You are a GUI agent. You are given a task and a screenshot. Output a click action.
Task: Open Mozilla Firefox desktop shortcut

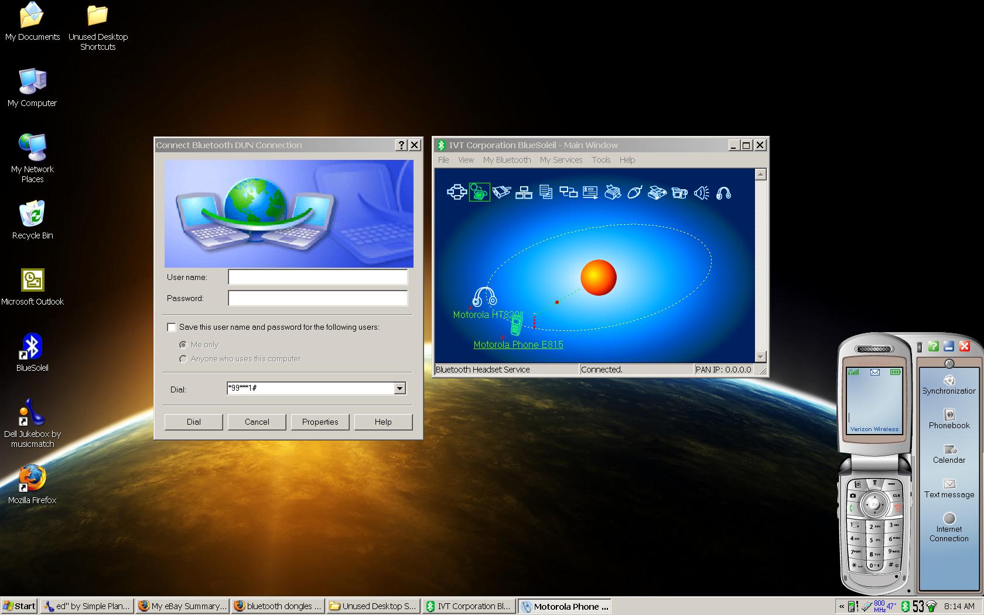[x=32, y=485]
